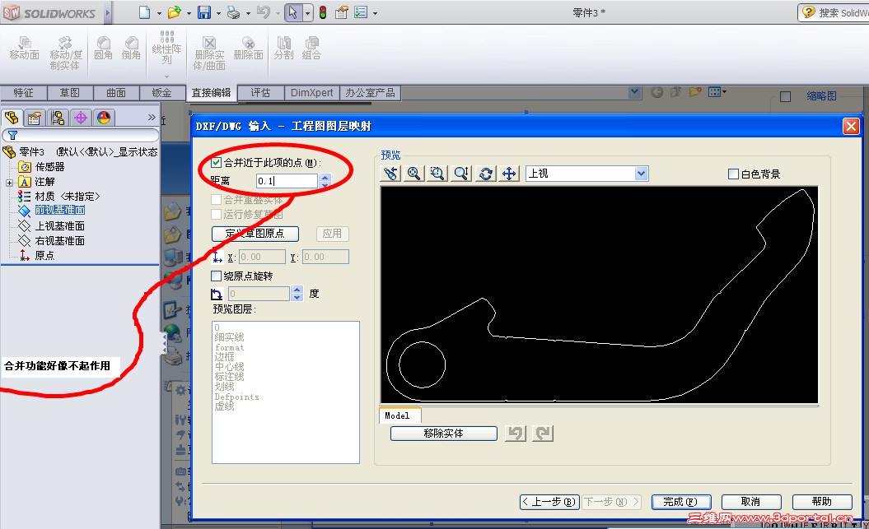The height and width of the screenshot is (529, 869).
Task: Switch to the 曲面 tab
Action: click(116, 93)
